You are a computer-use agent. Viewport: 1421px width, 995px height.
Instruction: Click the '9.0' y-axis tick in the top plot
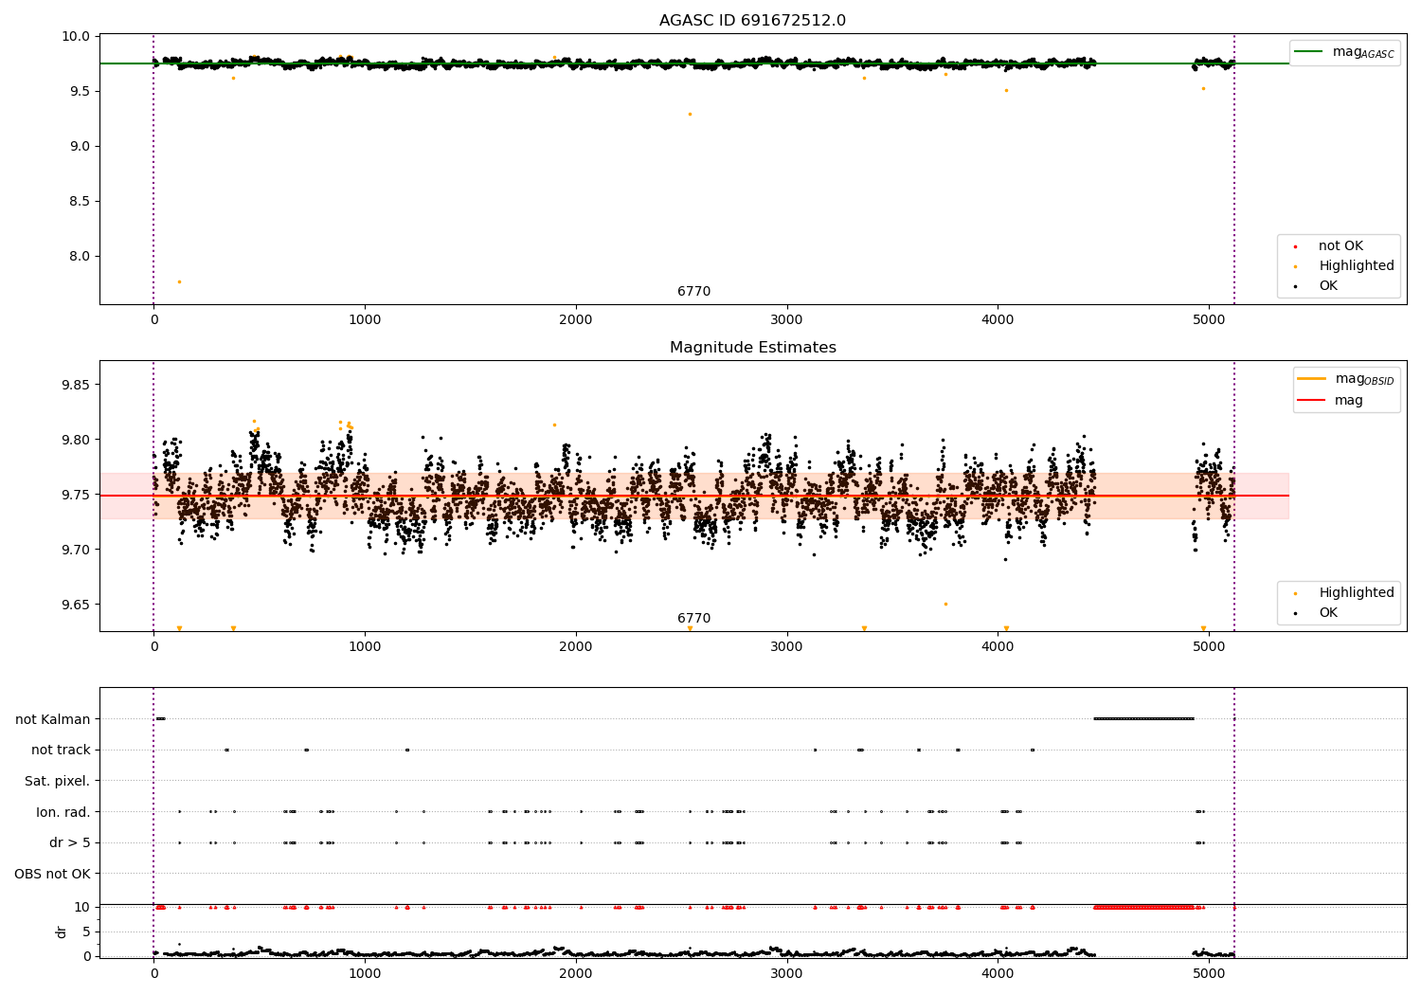point(79,147)
